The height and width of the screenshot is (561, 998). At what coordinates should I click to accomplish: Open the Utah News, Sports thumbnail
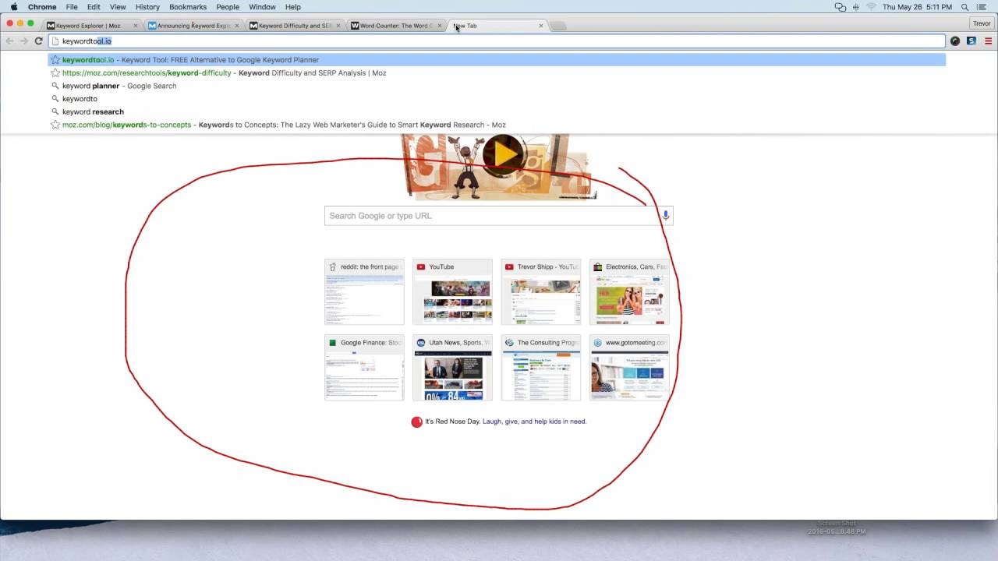coord(452,367)
